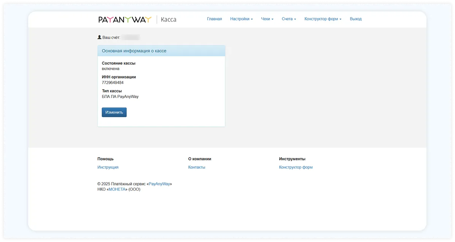Follow the МОНЕТА link in the footer
Viewport: 455px width, 242px height.
click(117, 189)
